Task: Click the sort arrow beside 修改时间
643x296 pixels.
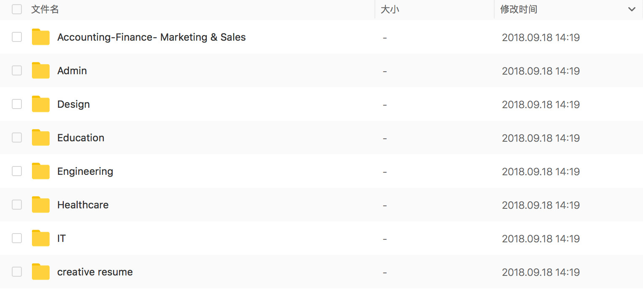Action: tap(632, 9)
